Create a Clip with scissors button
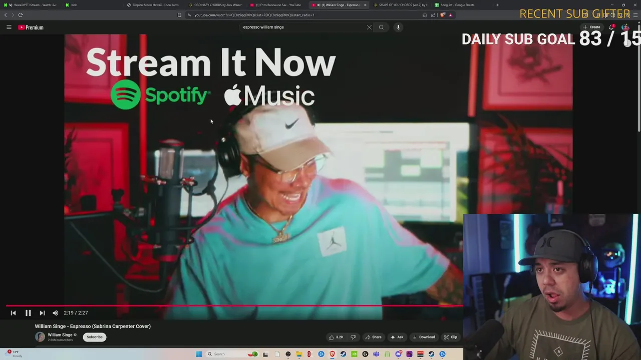Image resolution: width=641 pixels, height=360 pixels. coord(450,337)
